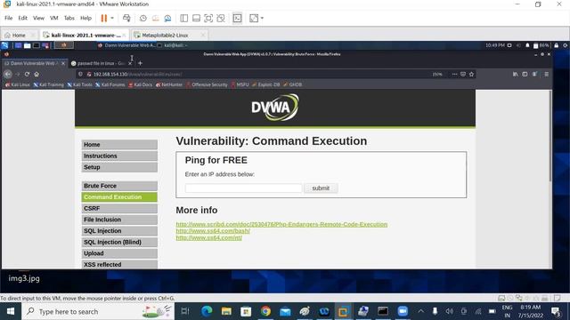Open a new Firefox tab with plus
The image size is (570, 320).
(141, 63)
